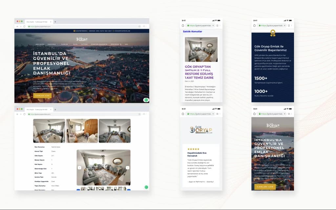Click the Sahibinden icon in the top dark bar
The height and width of the screenshot is (210, 336).
click(x=74, y=31)
